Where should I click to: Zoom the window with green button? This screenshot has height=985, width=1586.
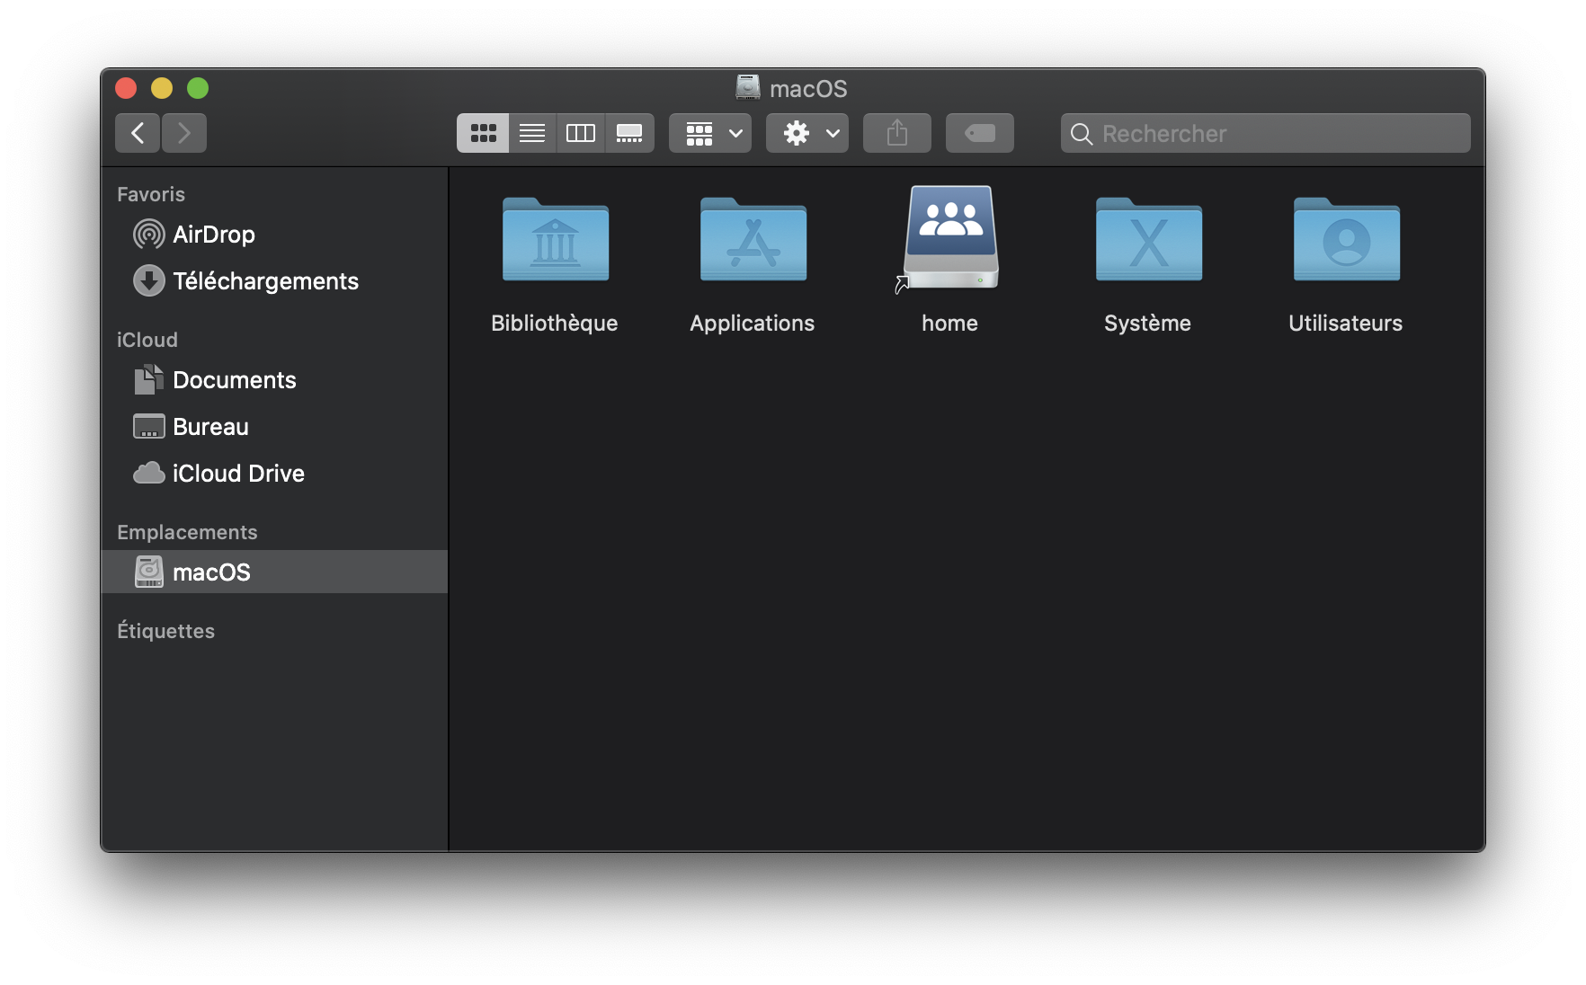coord(198,88)
